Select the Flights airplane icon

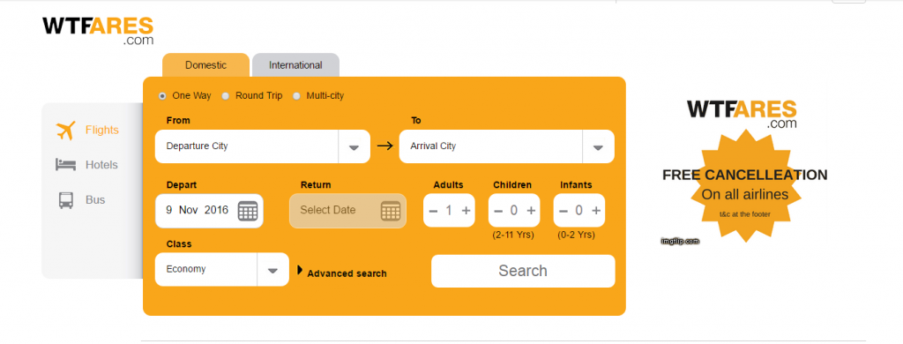[66, 131]
